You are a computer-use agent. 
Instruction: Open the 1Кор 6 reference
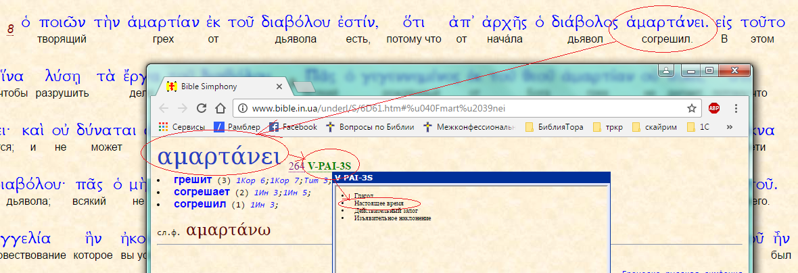tap(250, 180)
